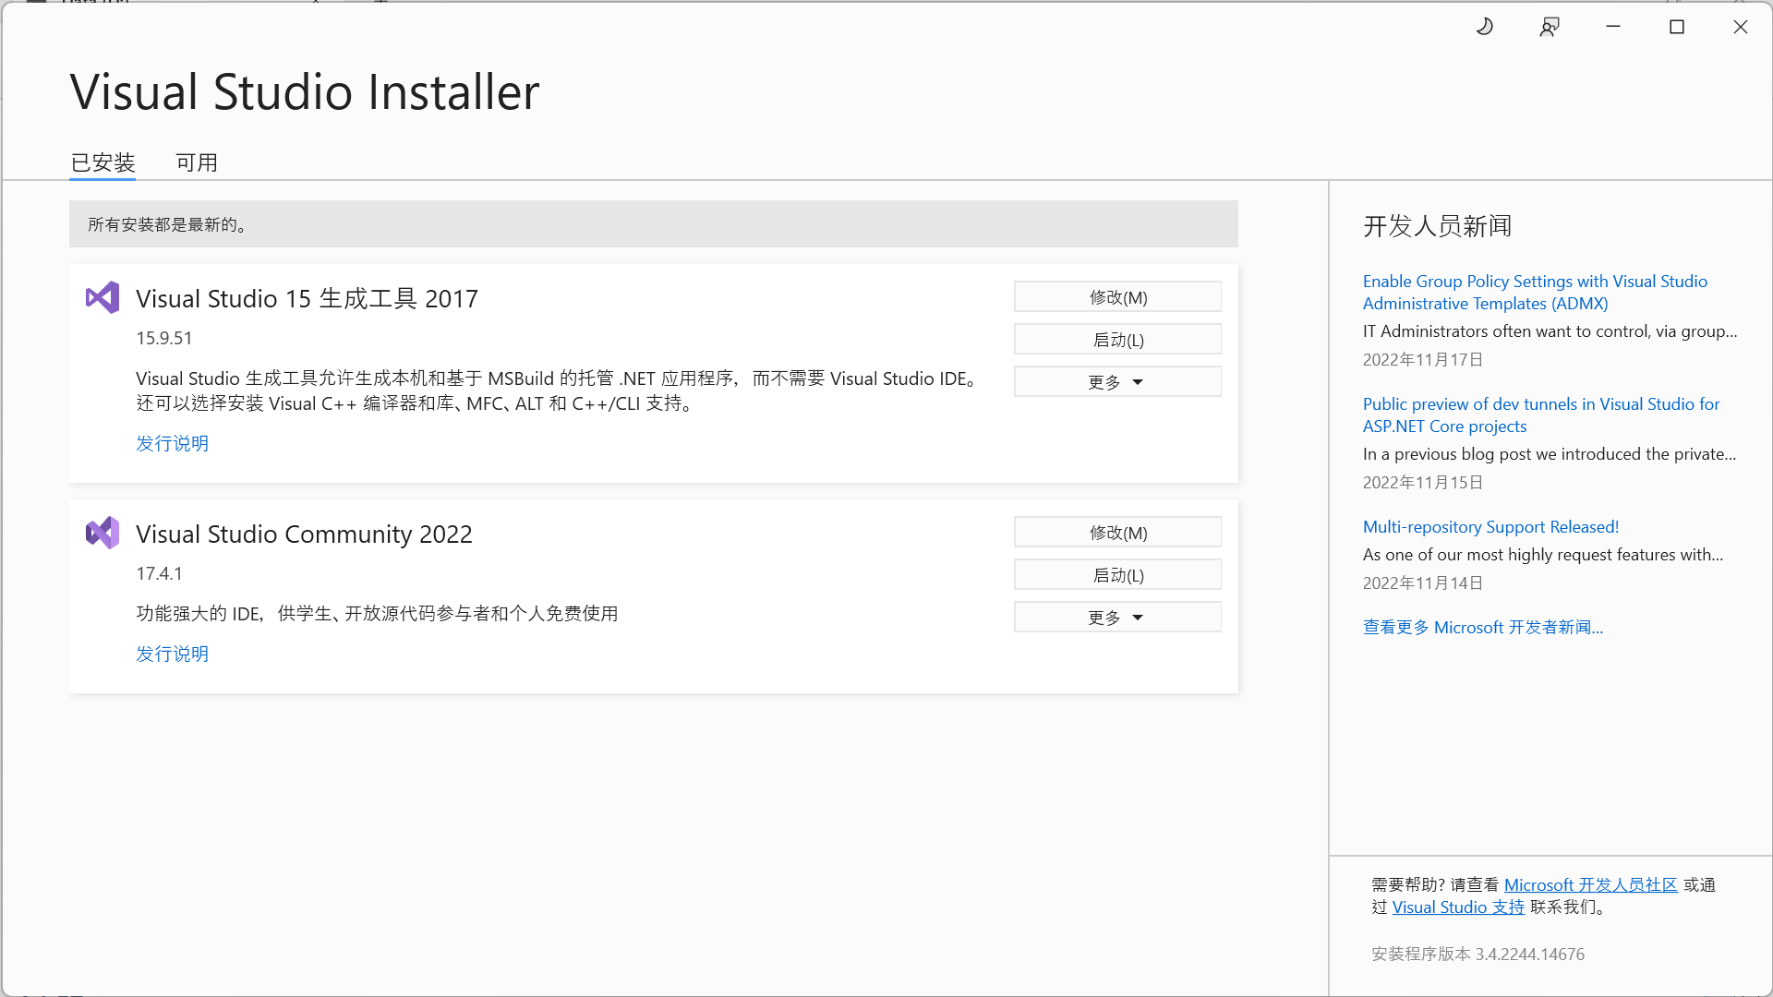
Task: Click the version text 17.4.1
Action: click(x=160, y=573)
